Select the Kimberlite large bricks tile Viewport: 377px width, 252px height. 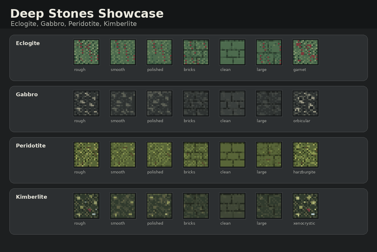coord(269,206)
